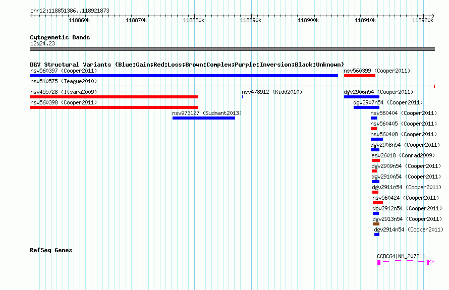This screenshot has height=290, width=449.
Task: Select the blue nsv560397 gain bar
Action: [184, 76]
